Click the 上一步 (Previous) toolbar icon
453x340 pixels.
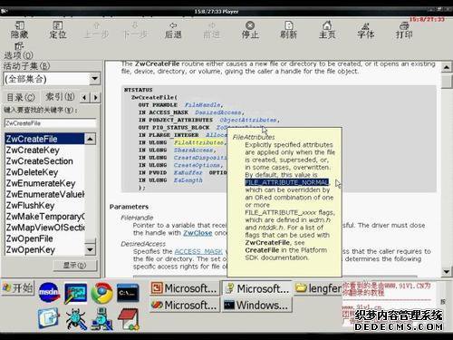click(x=96, y=30)
